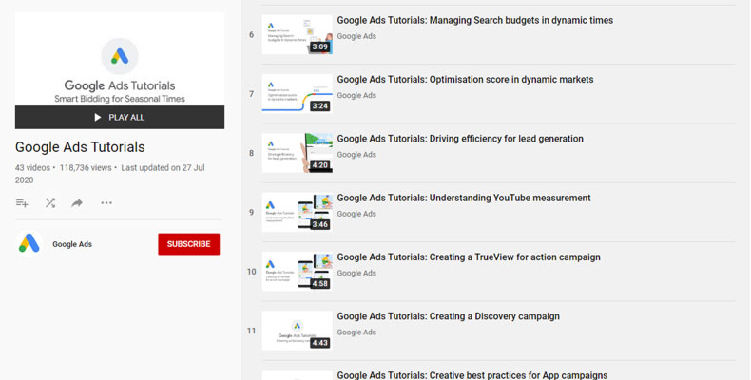Click the 4:43 duration badge
The height and width of the screenshot is (380, 751).
pyautogui.click(x=320, y=343)
